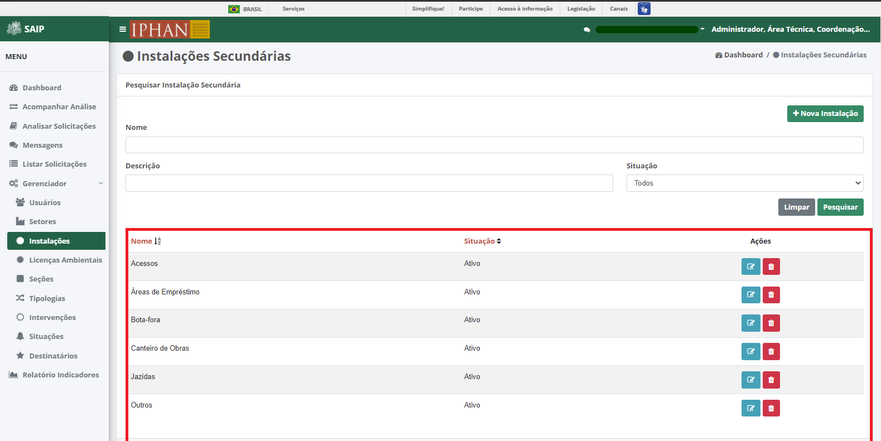Image resolution: width=881 pixels, height=441 pixels.
Task: Collapse the Gerenciador menu section
Action: tap(56, 183)
